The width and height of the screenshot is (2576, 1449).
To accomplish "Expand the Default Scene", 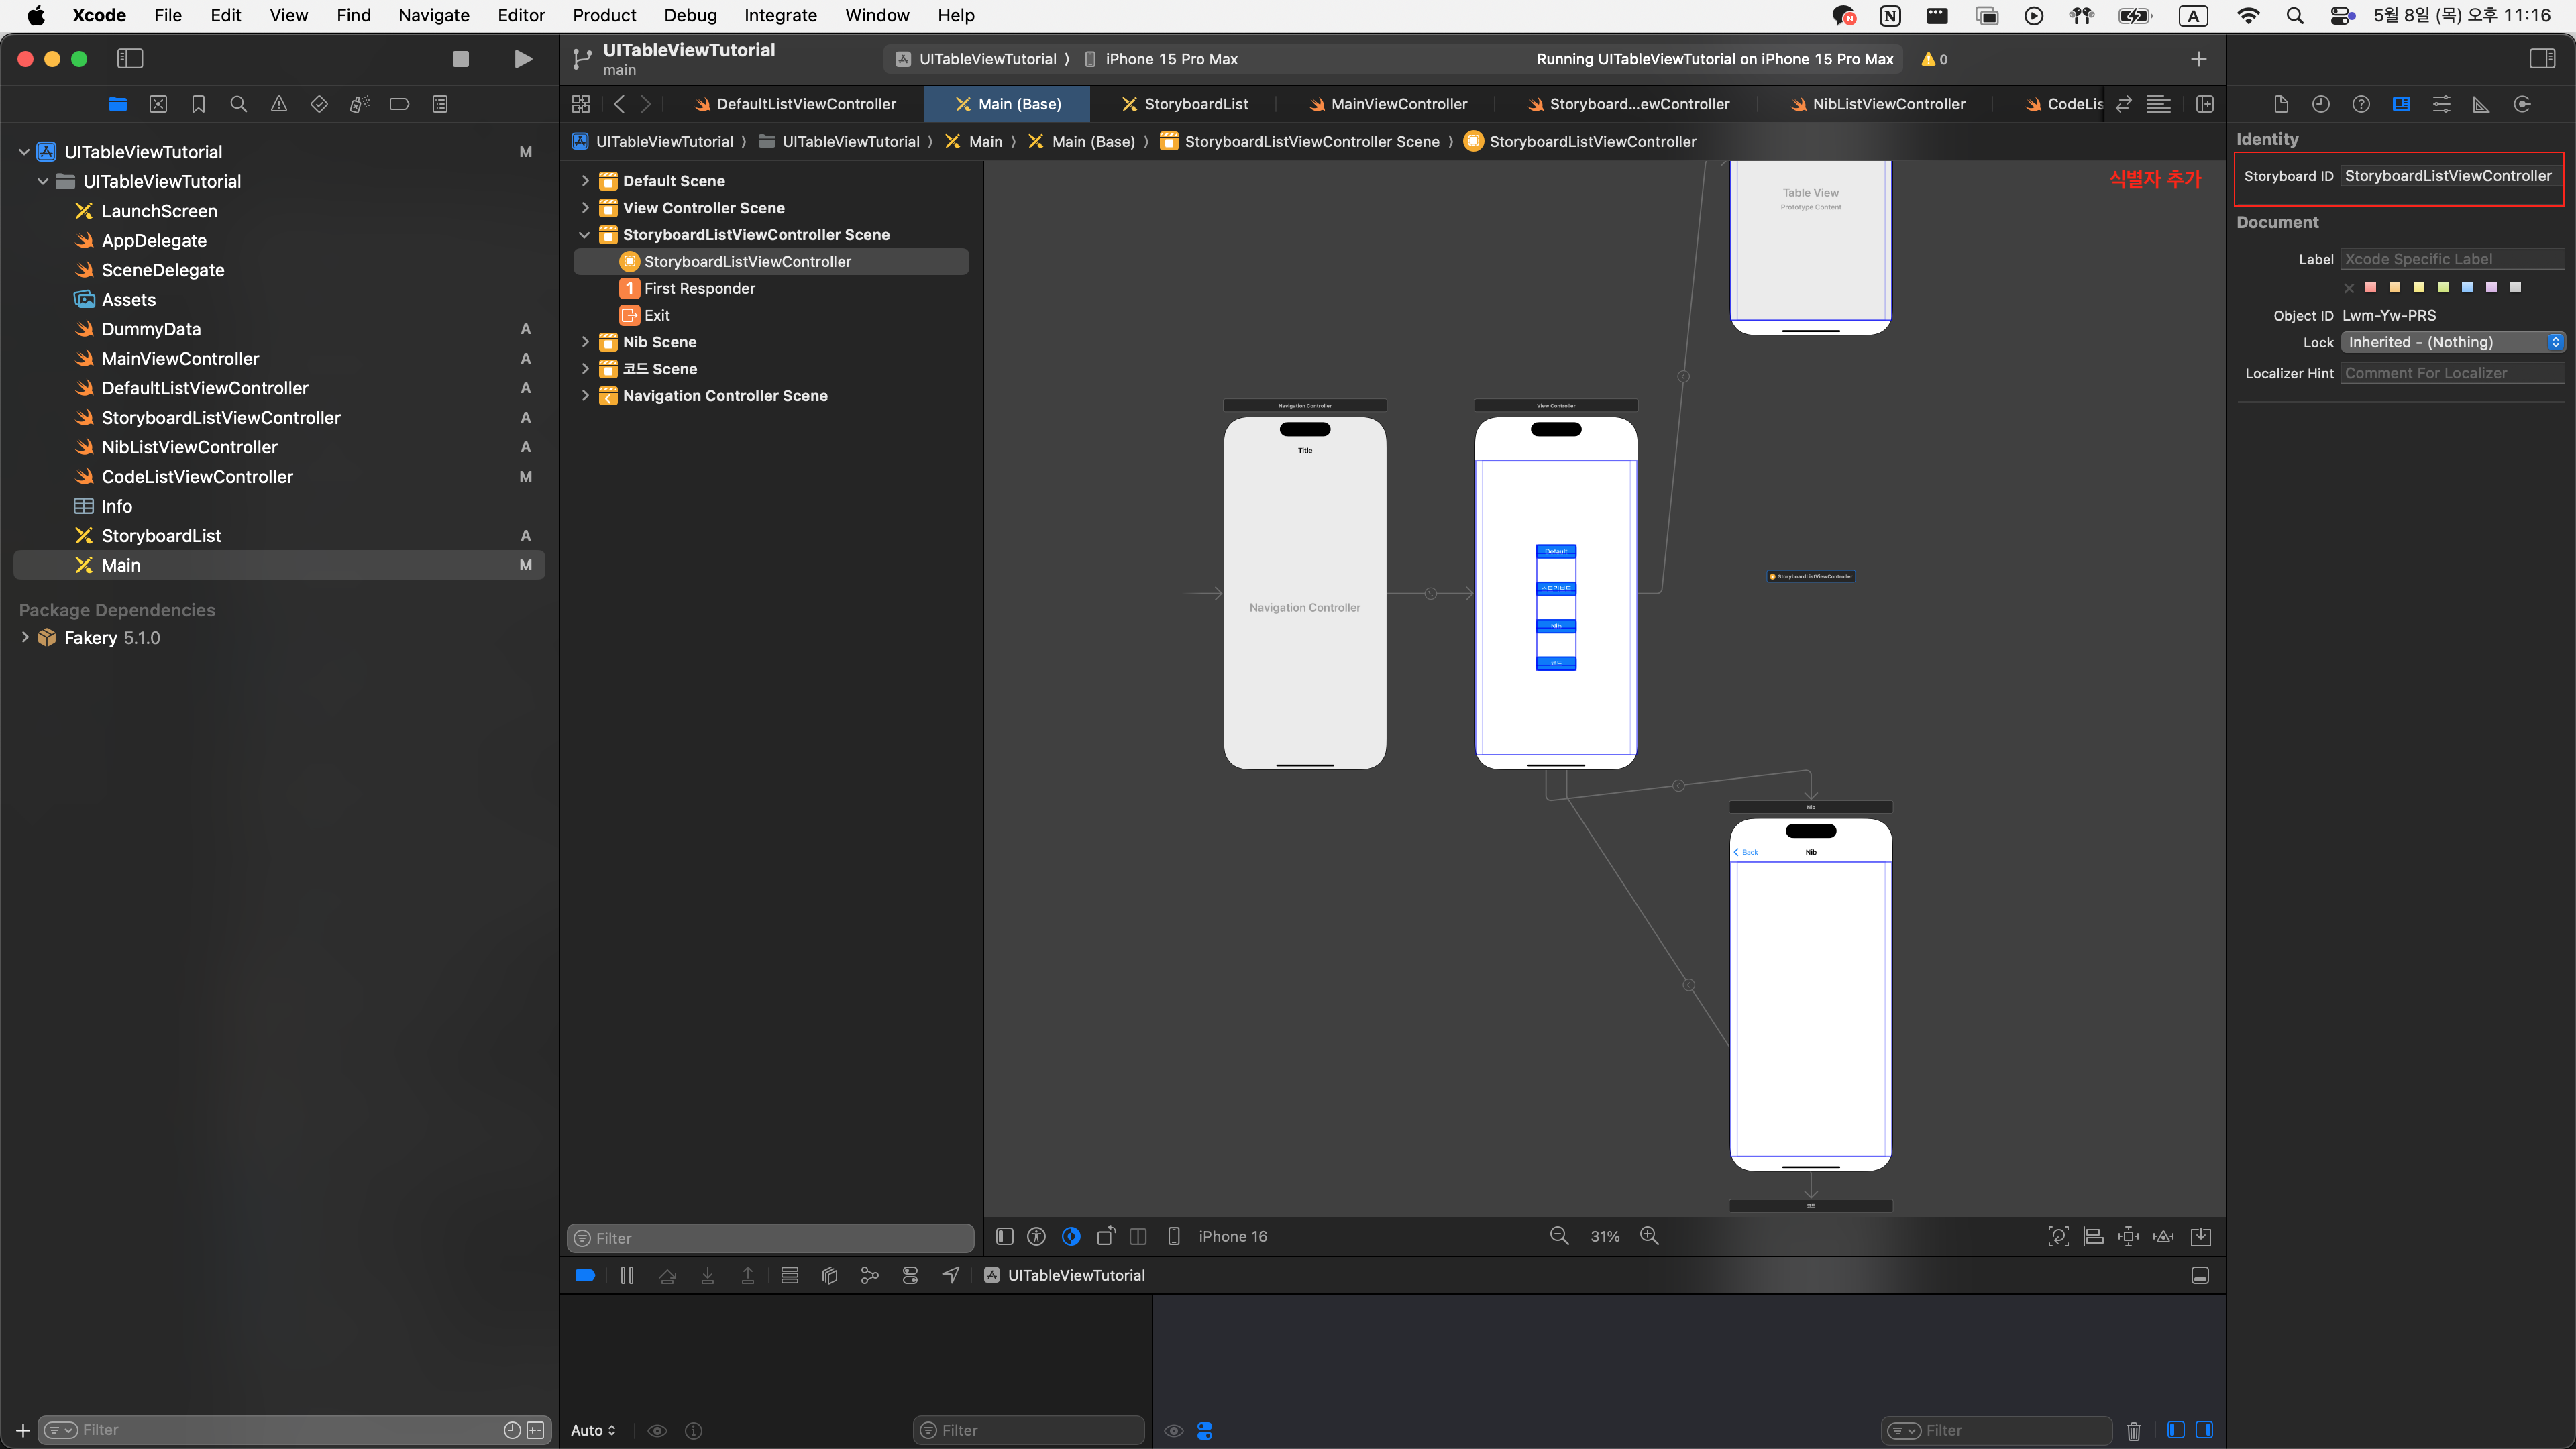I will pyautogui.click(x=585, y=181).
